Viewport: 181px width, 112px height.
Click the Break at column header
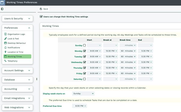107,40
